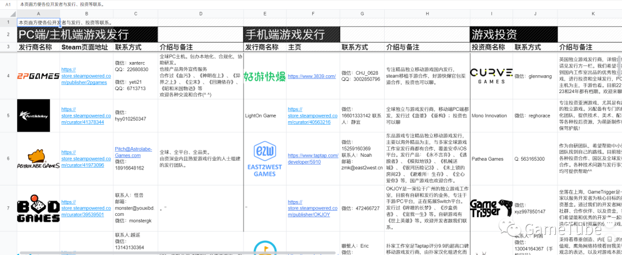This screenshot has width=622, height=255.
Task: Click the contact cell with 16601333142
Action: [x=362, y=115]
